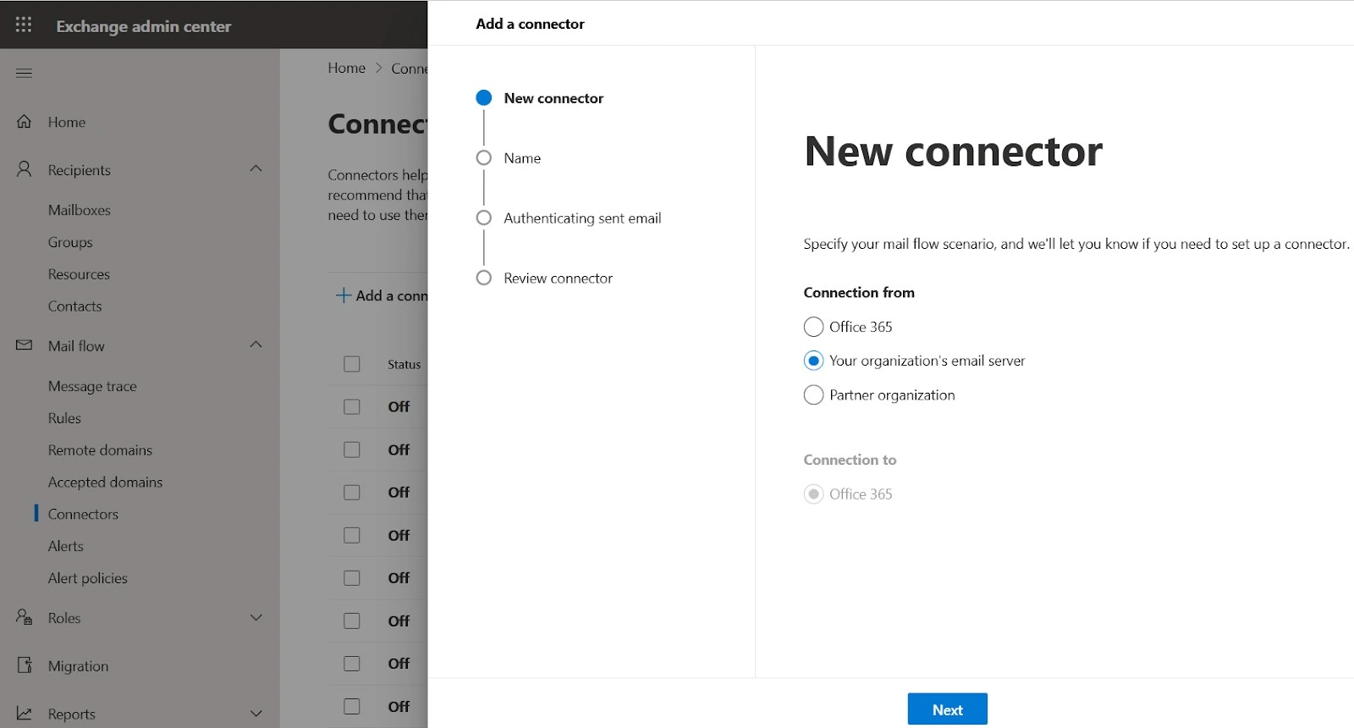
Task: Click the Next button
Action: click(x=947, y=709)
